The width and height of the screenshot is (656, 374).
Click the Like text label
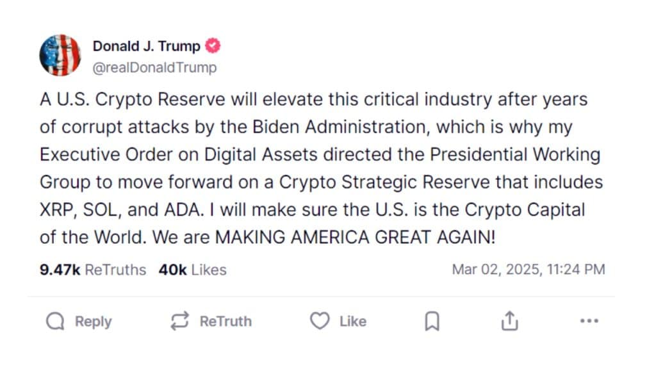click(353, 321)
